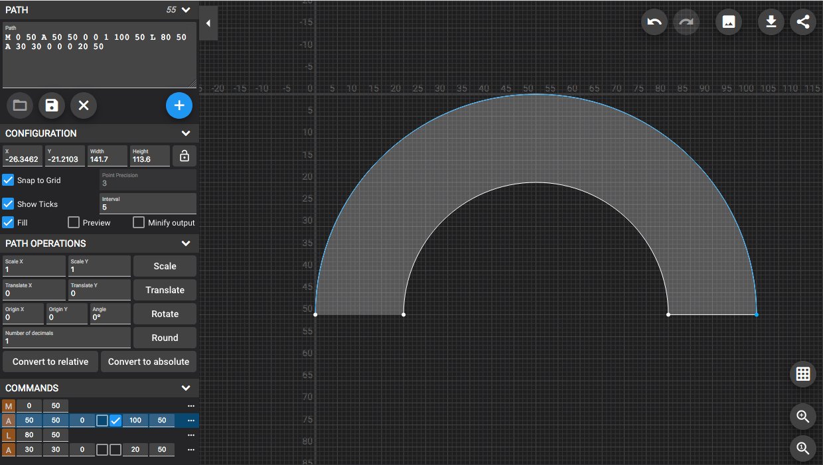Toggle the canvas grid display

pyautogui.click(x=802, y=373)
